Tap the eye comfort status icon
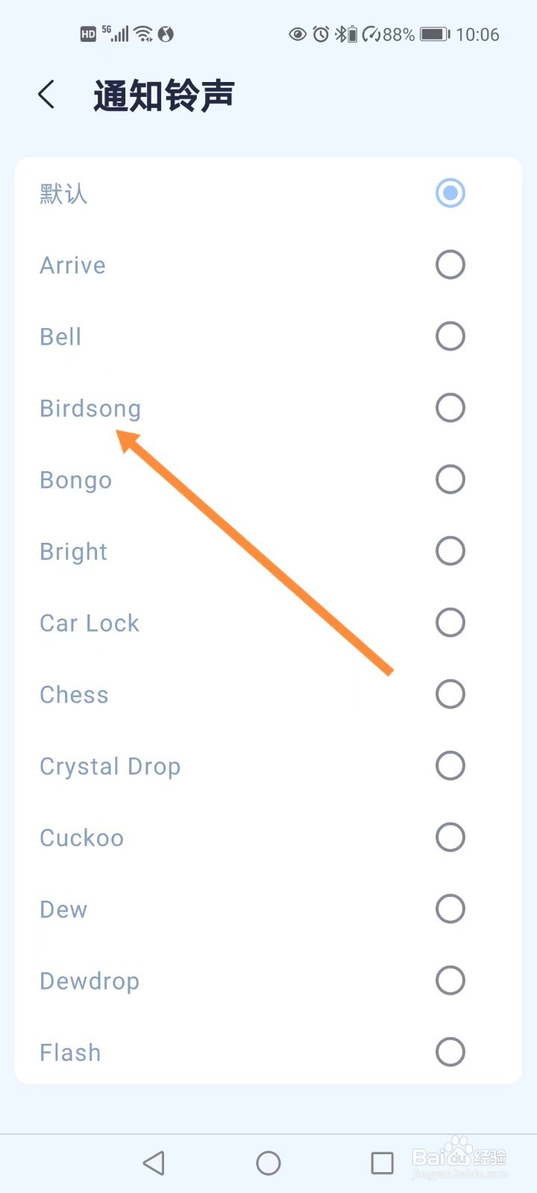 [x=298, y=34]
